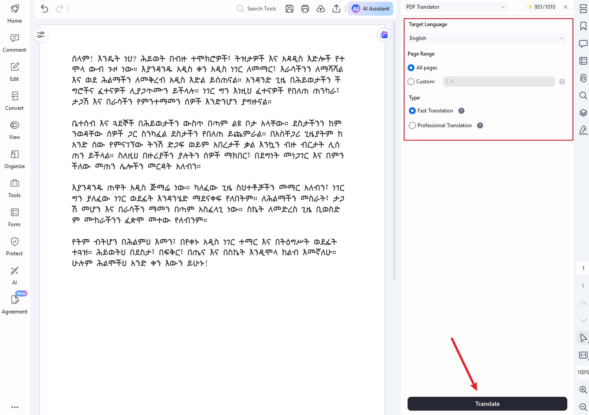Screen dimensions: 589x415
Task: Click the share export icon
Action: point(336,9)
